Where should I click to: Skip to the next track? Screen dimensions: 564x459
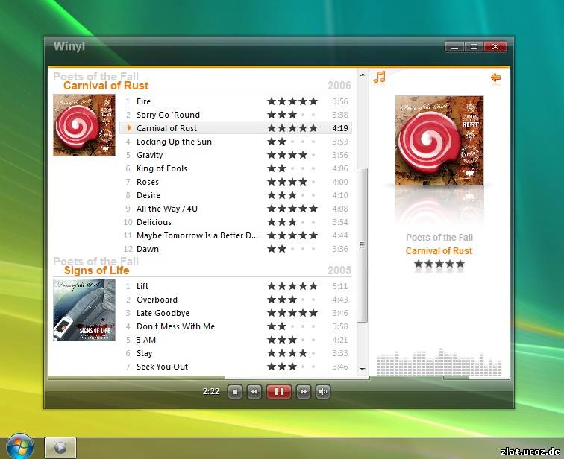click(303, 392)
